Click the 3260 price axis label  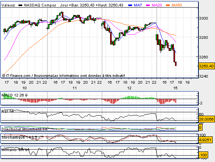tap(203, 57)
